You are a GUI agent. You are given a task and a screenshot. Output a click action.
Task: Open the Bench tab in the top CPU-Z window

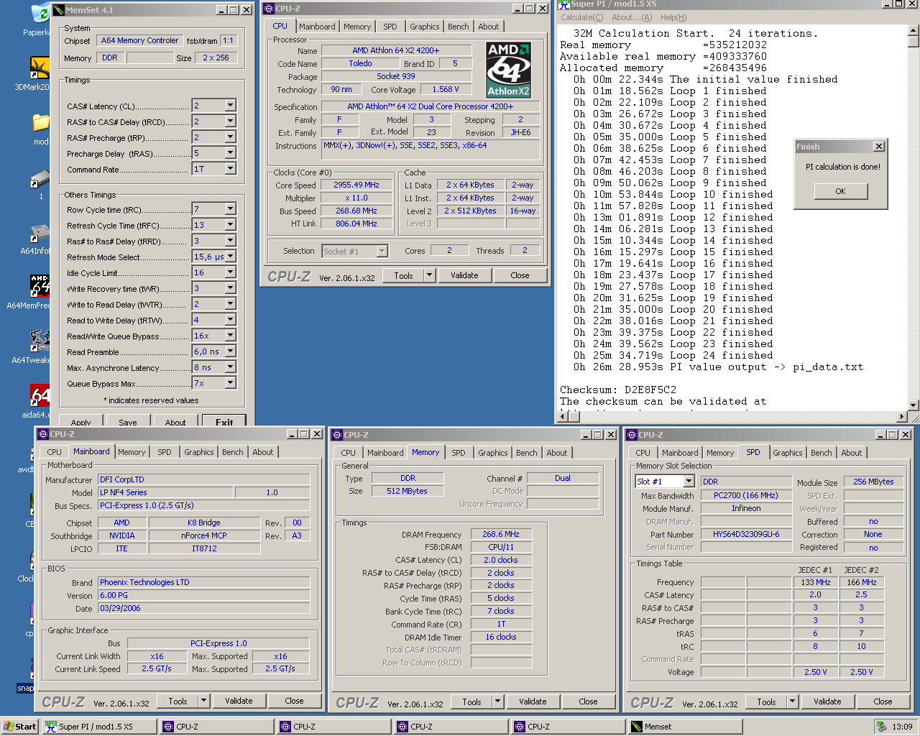[x=458, y=27]
